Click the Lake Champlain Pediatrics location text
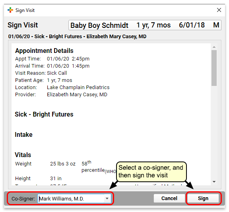The height and width of the screenshot is (212, 229). pyautogui.click(x=78, y=87)
